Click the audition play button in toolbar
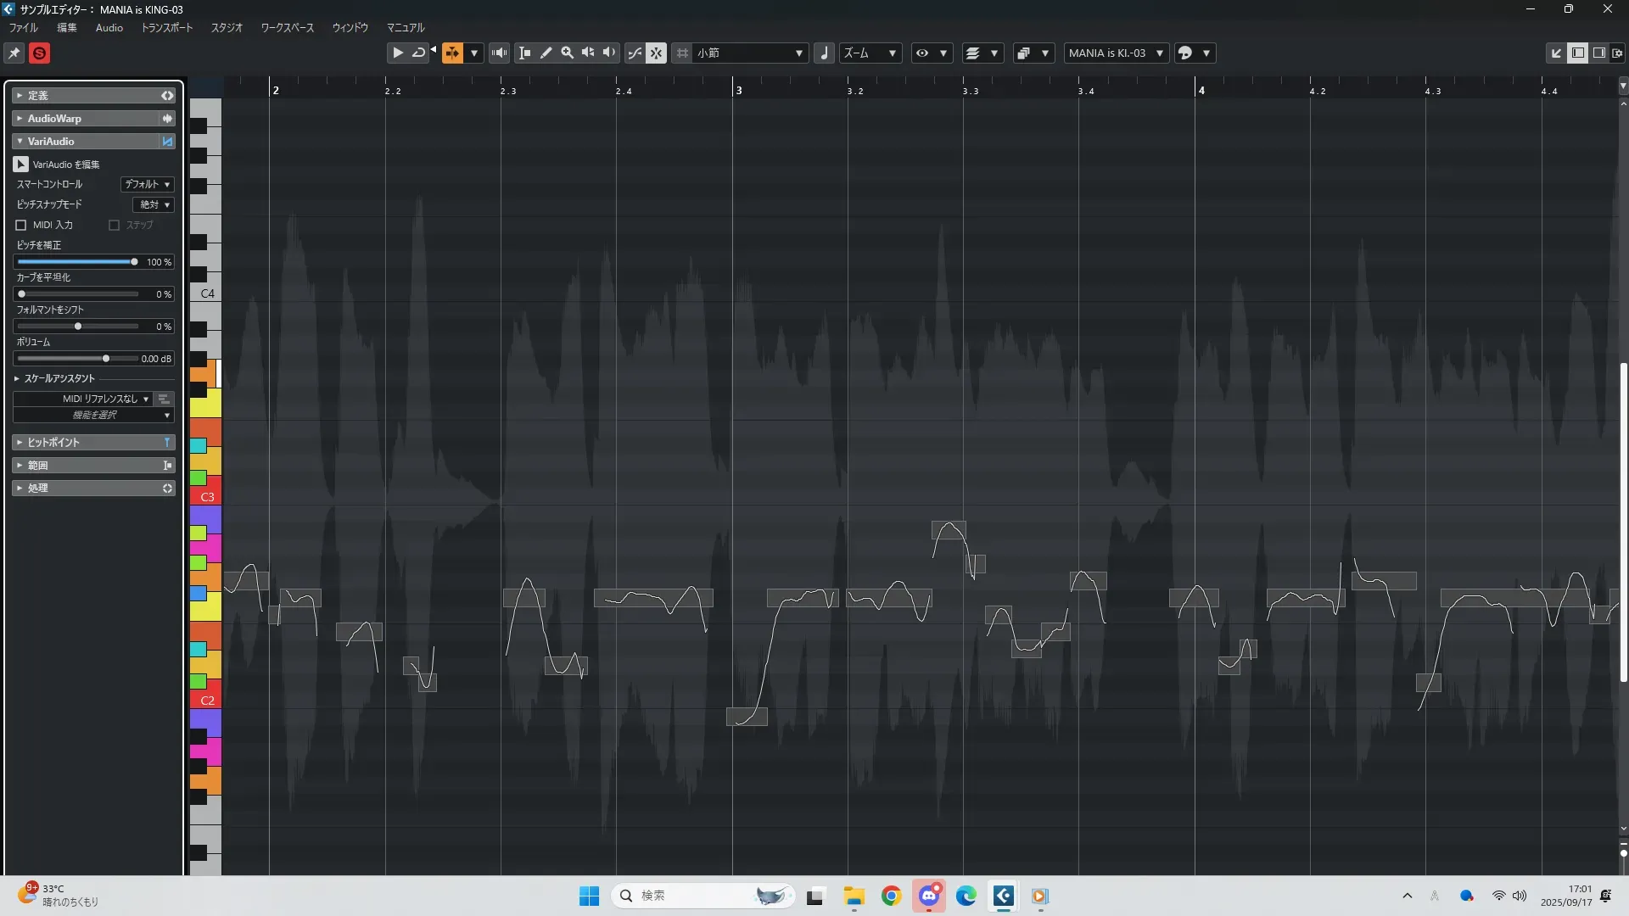This screenshot has height=916, width=1629. [x=397, y=53]
